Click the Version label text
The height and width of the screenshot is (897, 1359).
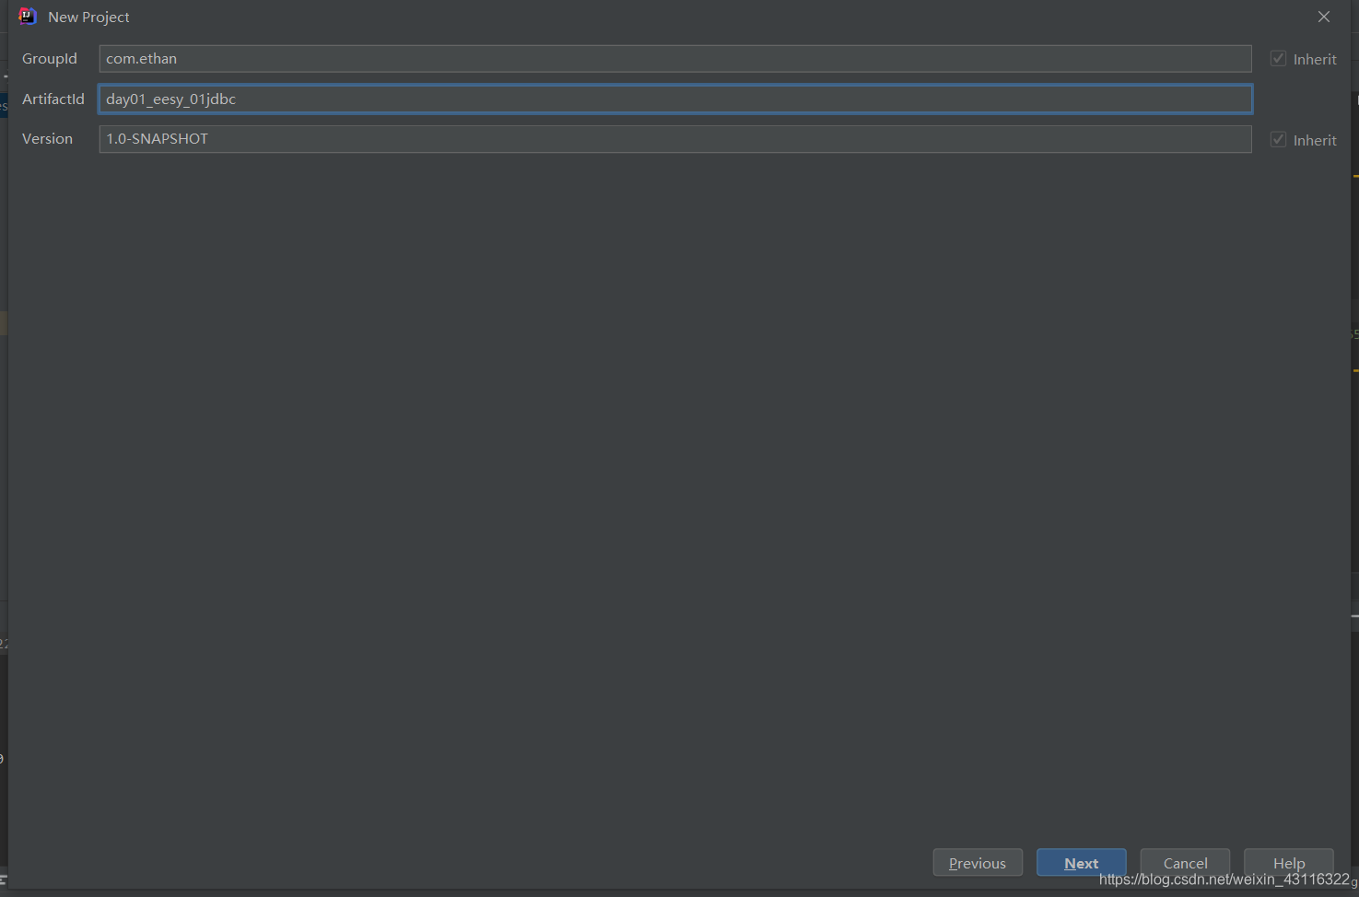tap(47, 139)
